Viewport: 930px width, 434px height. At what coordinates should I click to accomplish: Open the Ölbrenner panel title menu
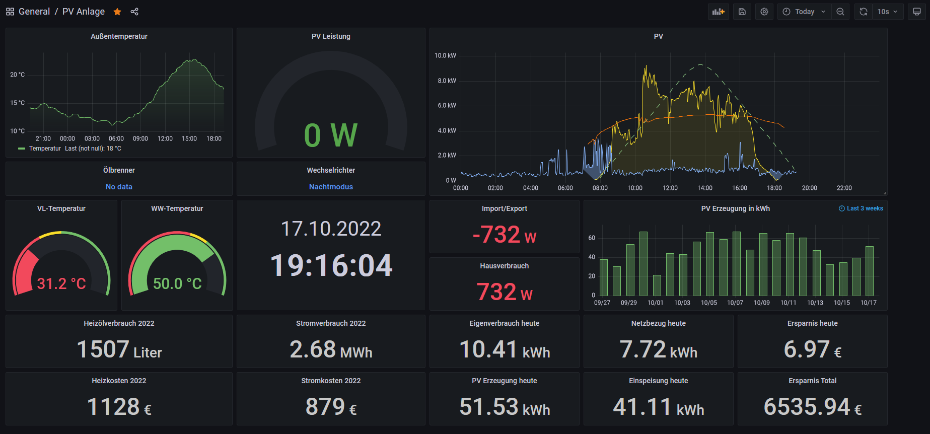pyautogui.click(x=119, y=170)
